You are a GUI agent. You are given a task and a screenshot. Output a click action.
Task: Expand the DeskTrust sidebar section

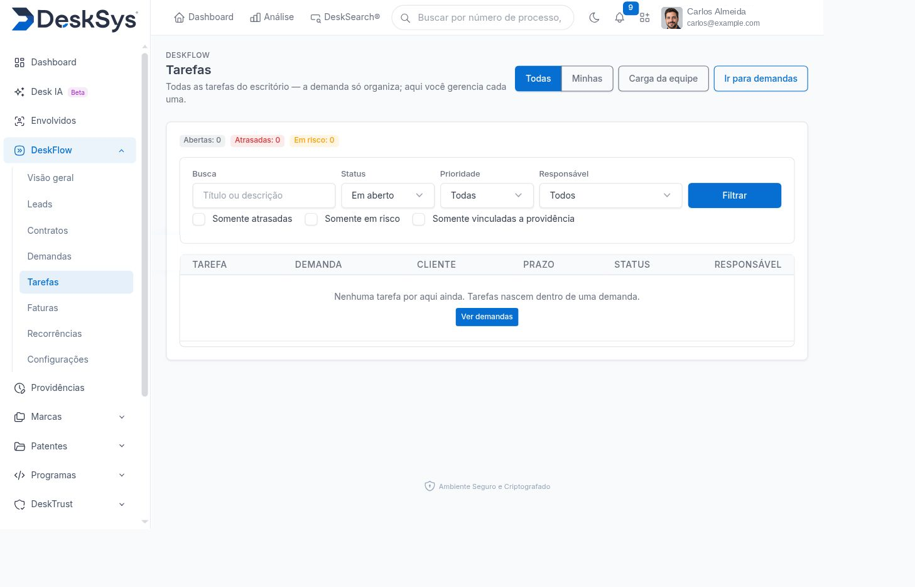click(x=122, y=504)
